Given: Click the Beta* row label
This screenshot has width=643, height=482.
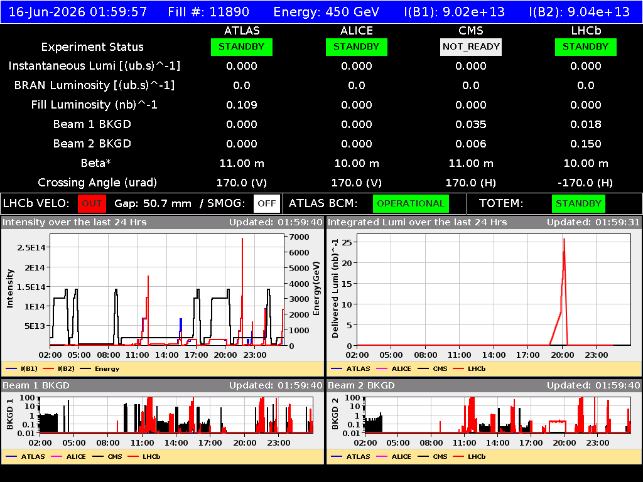Looking at the screenshot, I should click(x=96, y=163).
